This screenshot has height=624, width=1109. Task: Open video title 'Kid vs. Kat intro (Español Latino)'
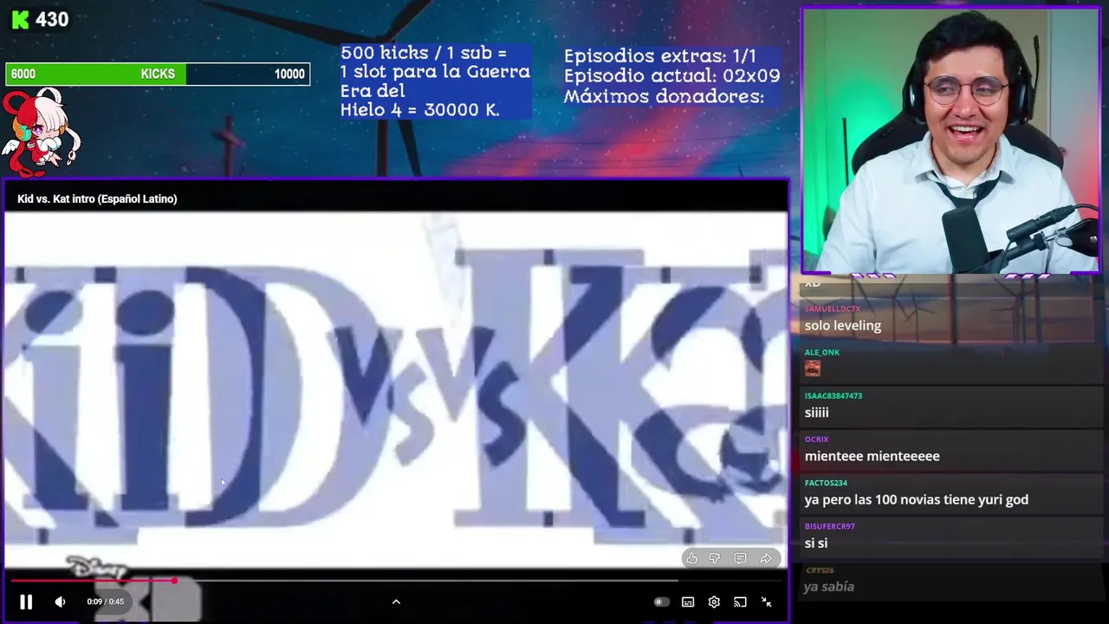(97, 198)
